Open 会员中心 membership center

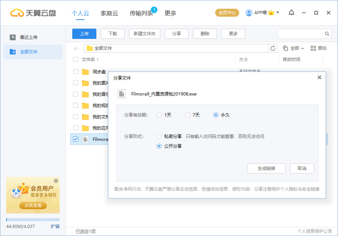(x=227, y=13)
